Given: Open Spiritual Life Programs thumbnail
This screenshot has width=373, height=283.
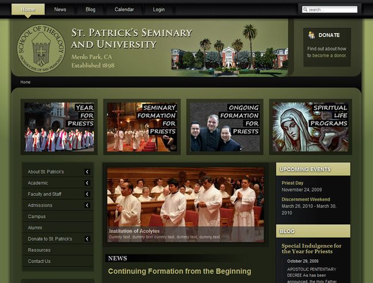Looking at the screenshot, I should click(310, 127).
